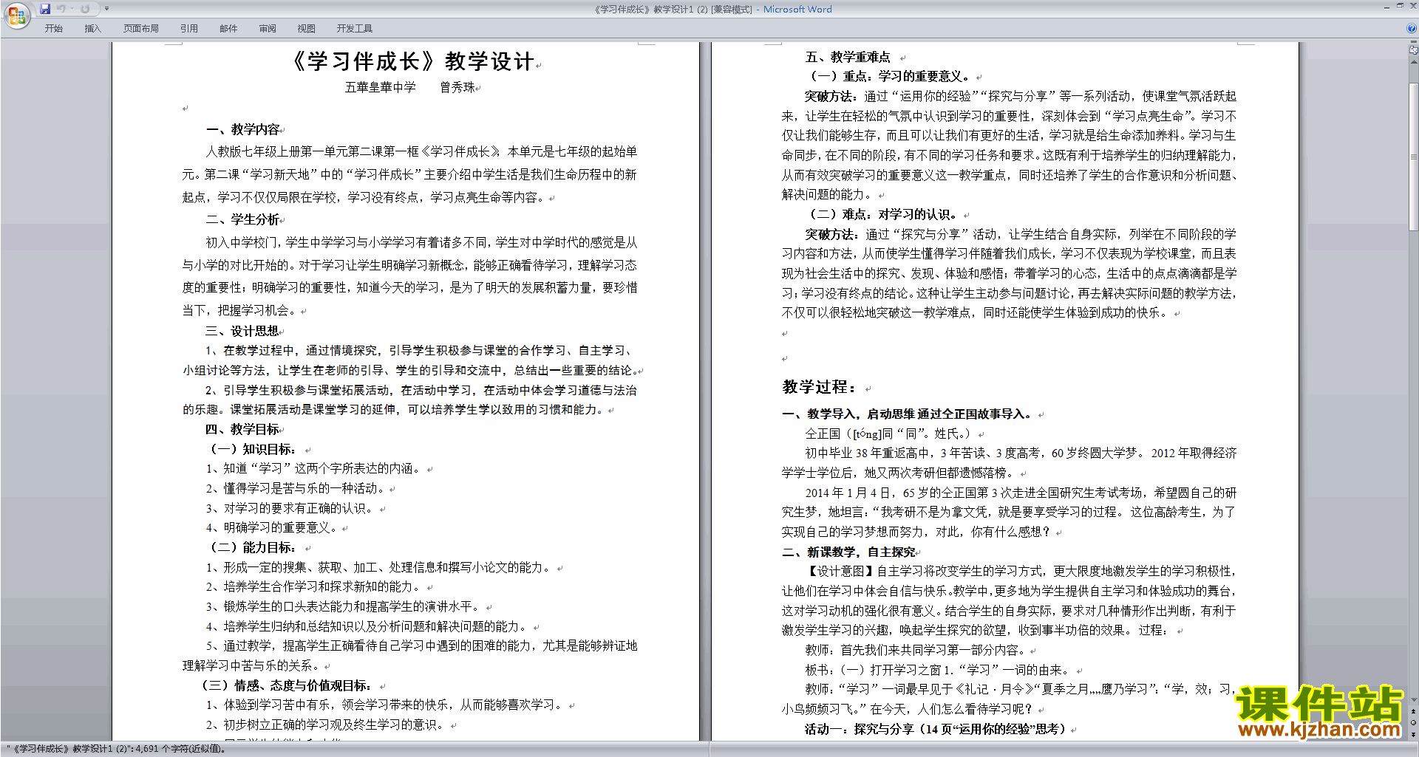Click the Undo arrow icon

tap(61, 9)
